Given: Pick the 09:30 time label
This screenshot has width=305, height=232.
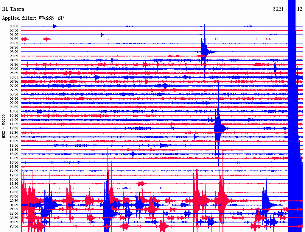Looking at the screenshot, I should tap(14, 107).
